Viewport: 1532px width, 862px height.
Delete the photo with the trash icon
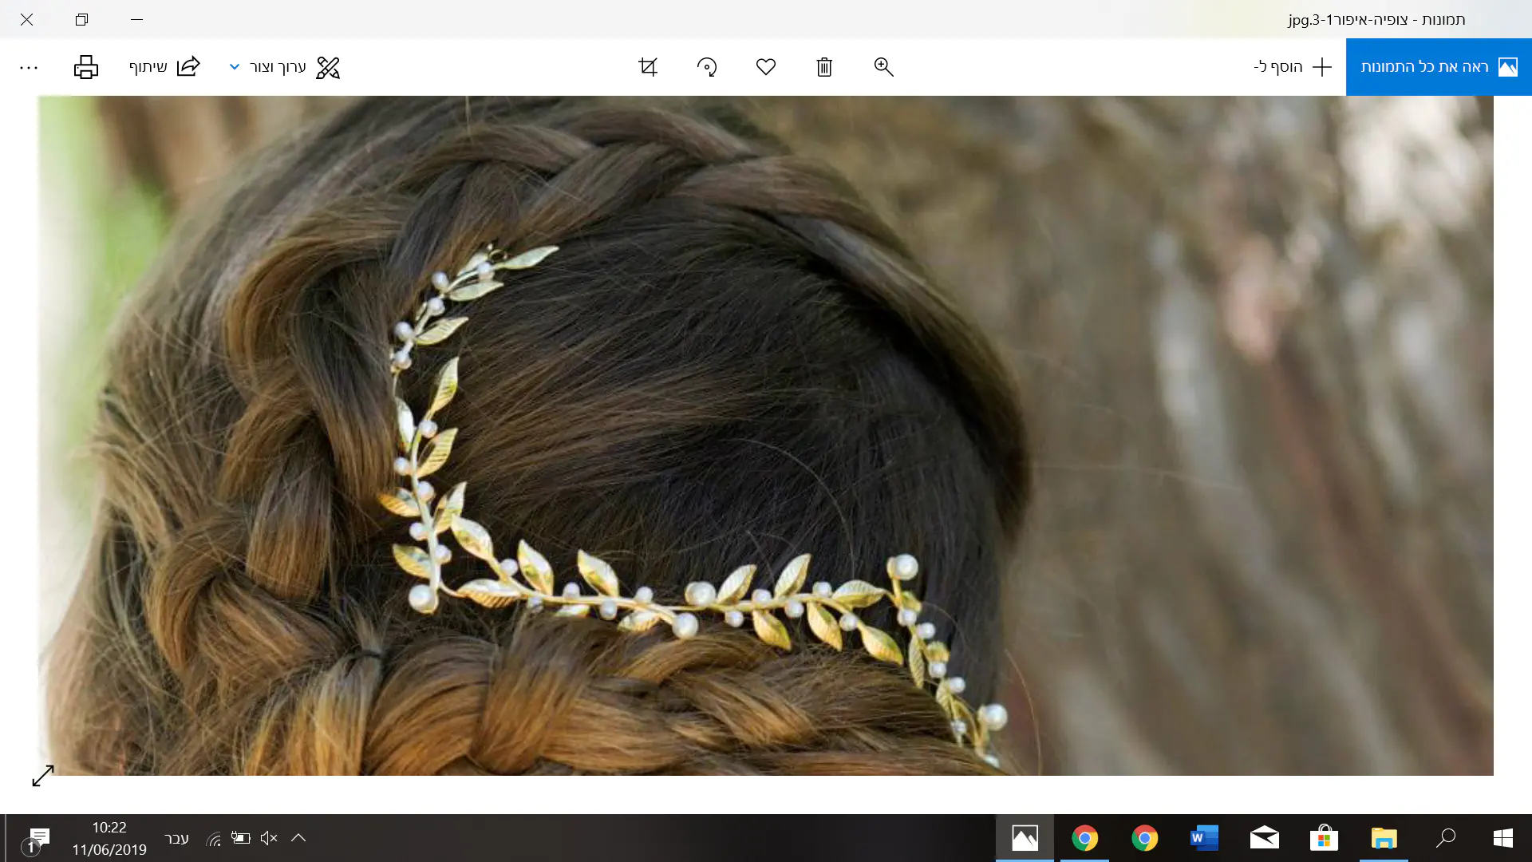coord(824,67)
